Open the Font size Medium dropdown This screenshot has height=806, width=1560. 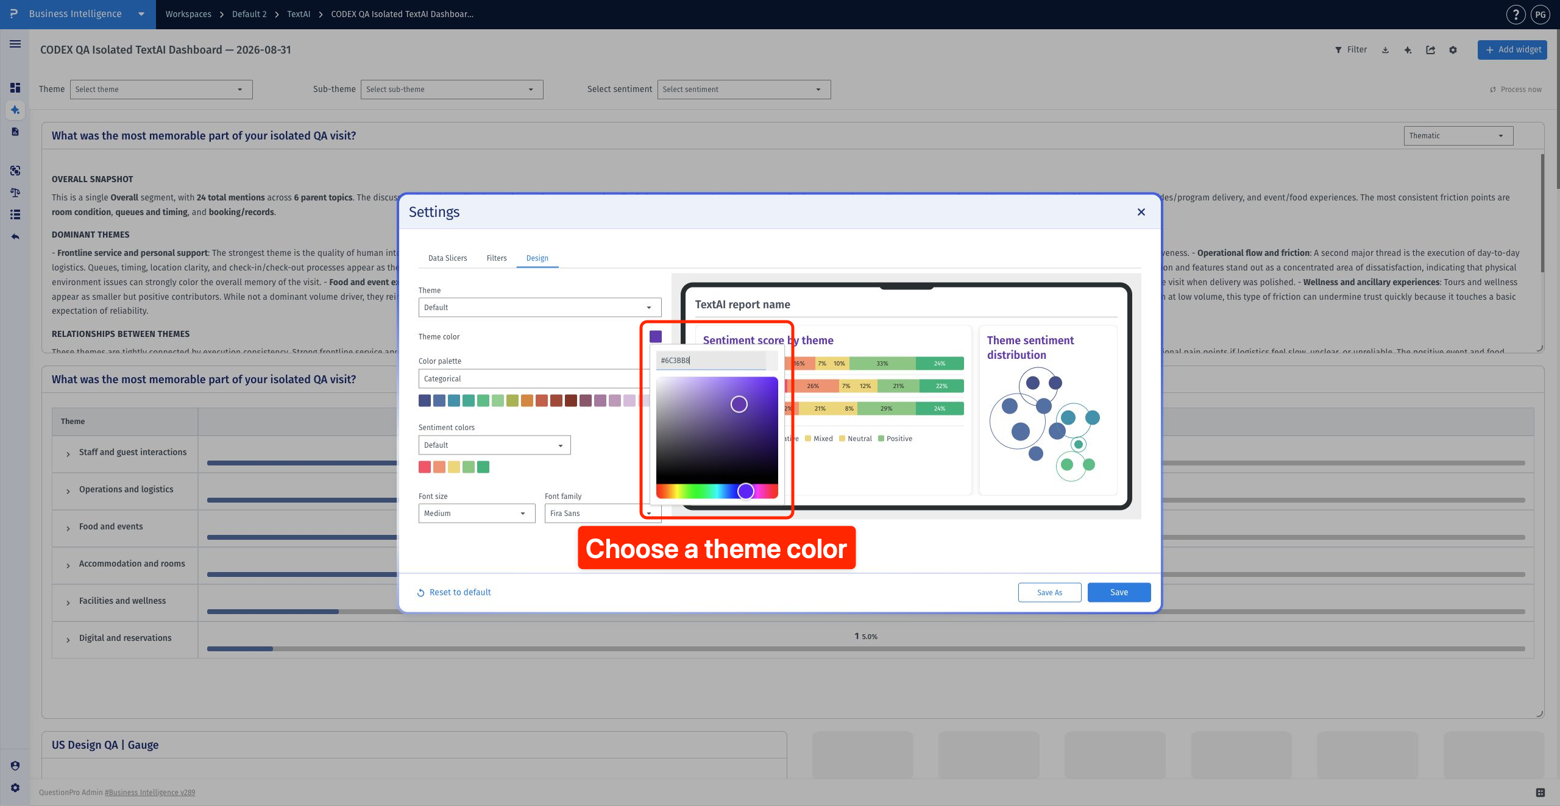(477, 514)
